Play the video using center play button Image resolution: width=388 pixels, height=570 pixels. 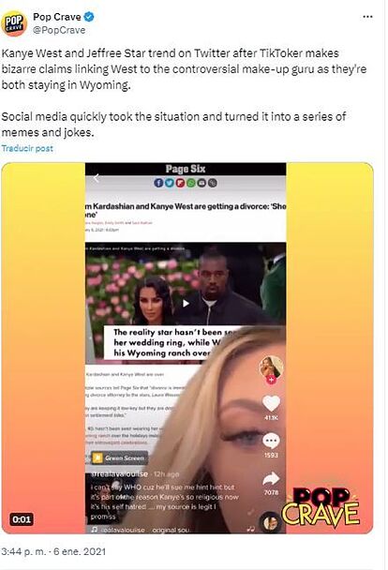(186, 303)
